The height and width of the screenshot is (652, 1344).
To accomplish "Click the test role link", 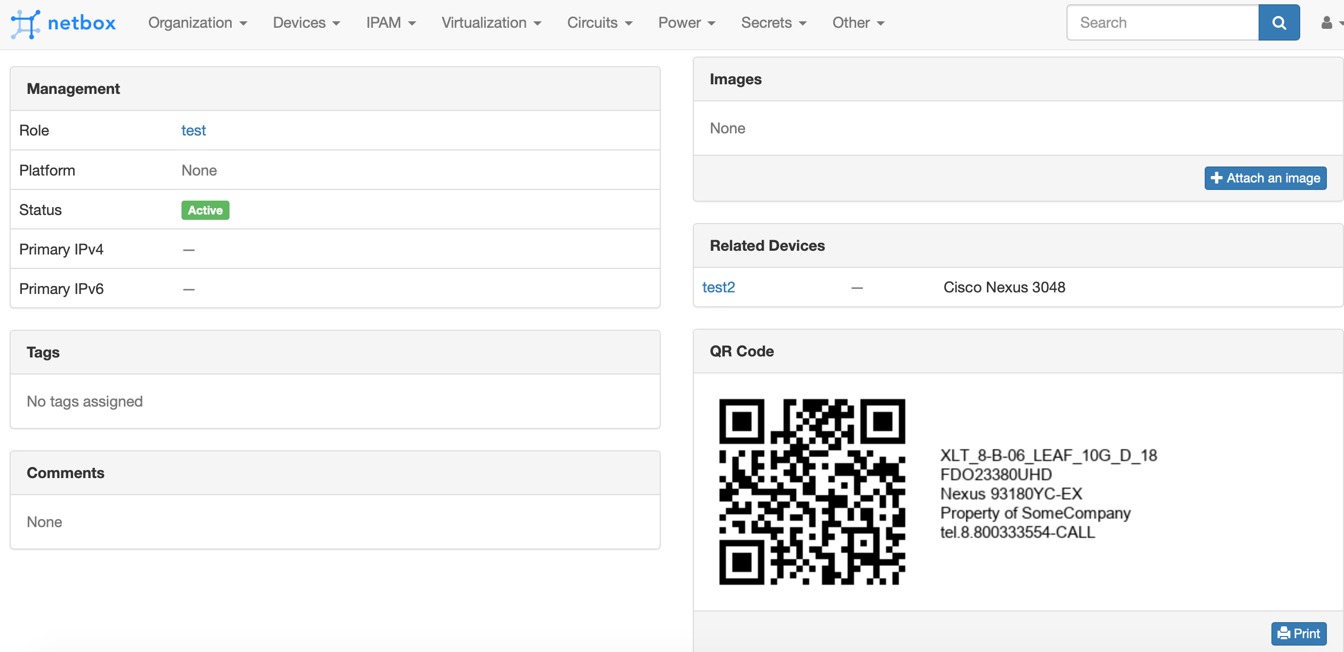I will [193, 129].
